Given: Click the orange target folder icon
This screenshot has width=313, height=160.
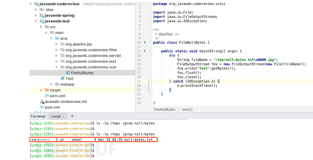Looking at the screenshot, I should 47,90.
